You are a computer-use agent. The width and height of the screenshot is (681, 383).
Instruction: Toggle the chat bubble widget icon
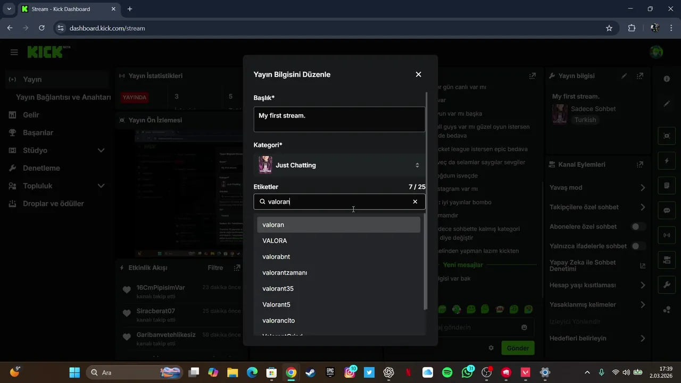[x=667, y=210]
